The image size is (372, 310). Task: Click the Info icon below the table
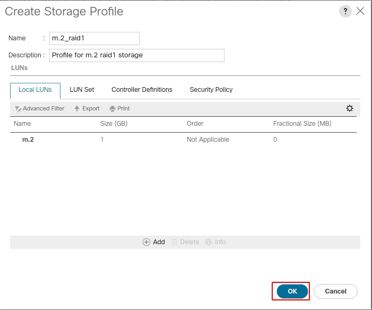(x=209, y=242)
